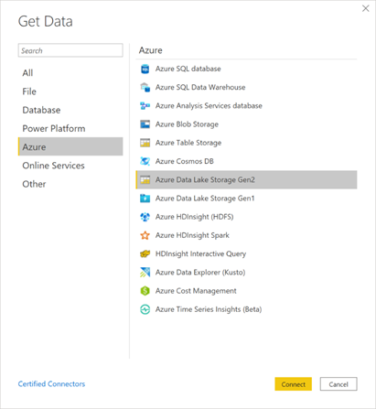The height and width of the screenshot is (409, 376).
Task: Open the Database category
Action: tap(70, 110)
